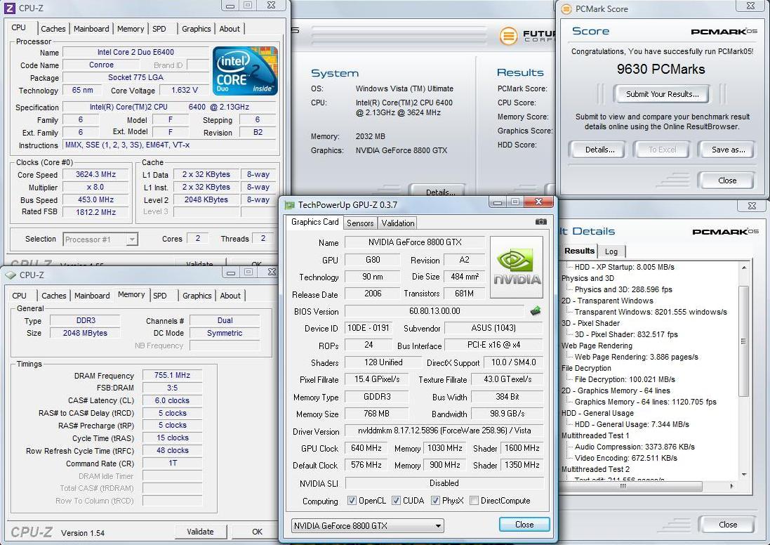Viewport: 770px width, 545px height.
Task: Click the bottom CPU-Z window title icon
Action: (x=11, y=275)
